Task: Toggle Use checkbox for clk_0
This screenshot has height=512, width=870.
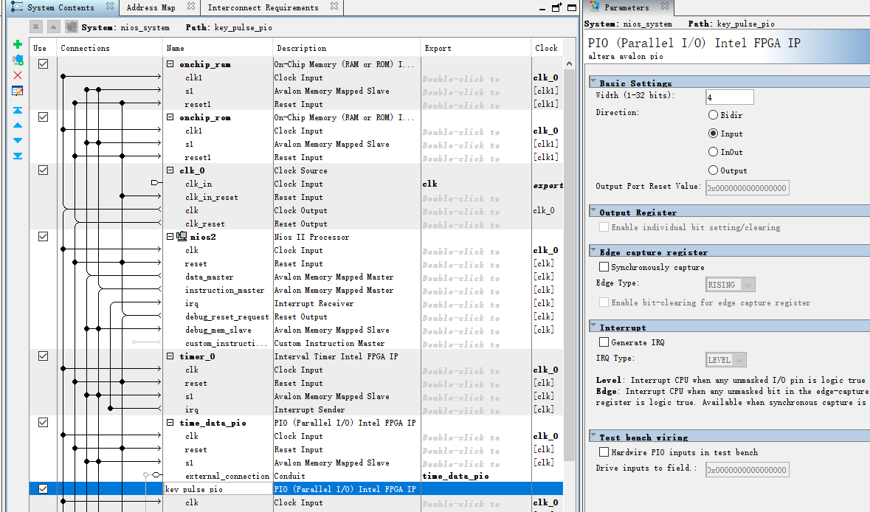Action: tap(43, 170)
